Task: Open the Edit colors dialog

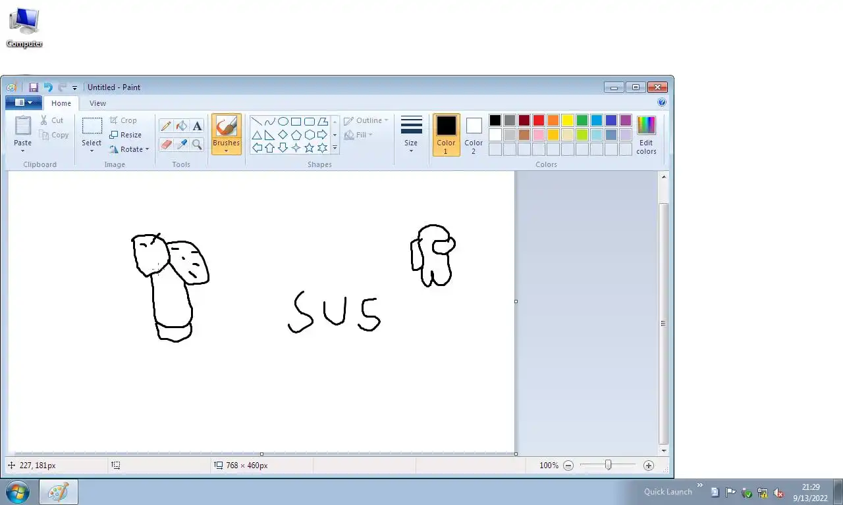Action: [646, 135]
